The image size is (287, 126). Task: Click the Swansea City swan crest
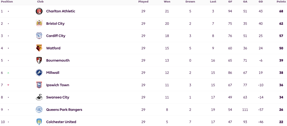pyautogui.click(x=39, y=97)
